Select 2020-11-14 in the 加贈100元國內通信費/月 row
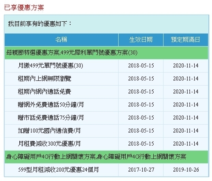 pyautogui.click(x=186, y=131)
